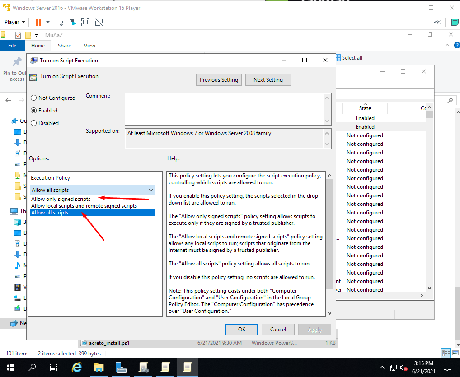The width and height of the screenshot is (460, 377).
Task: Open the Windows Start menu
Action: click(10, 368)
